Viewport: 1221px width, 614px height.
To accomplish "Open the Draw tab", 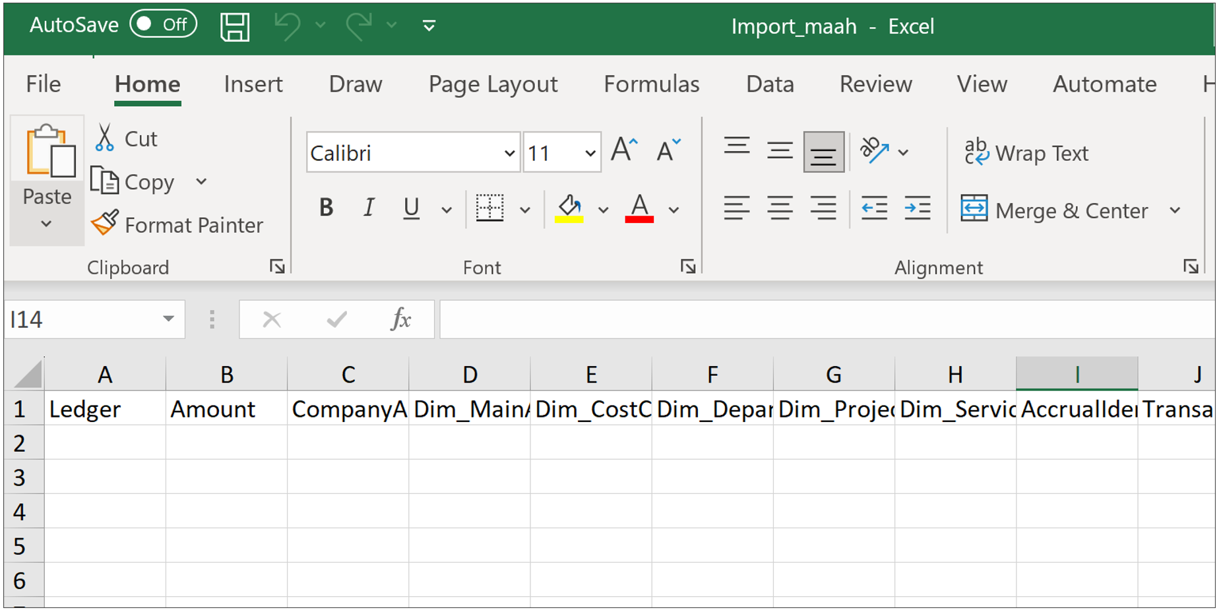I will pos(356,84).
